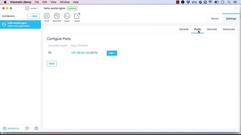Screen dimensions: 241x135
Task: Click the RUNNING status badge
Action: point(72,8)
